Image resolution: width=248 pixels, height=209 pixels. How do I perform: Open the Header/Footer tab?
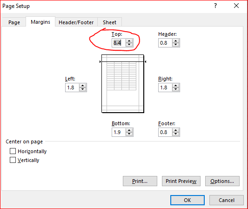76,22
